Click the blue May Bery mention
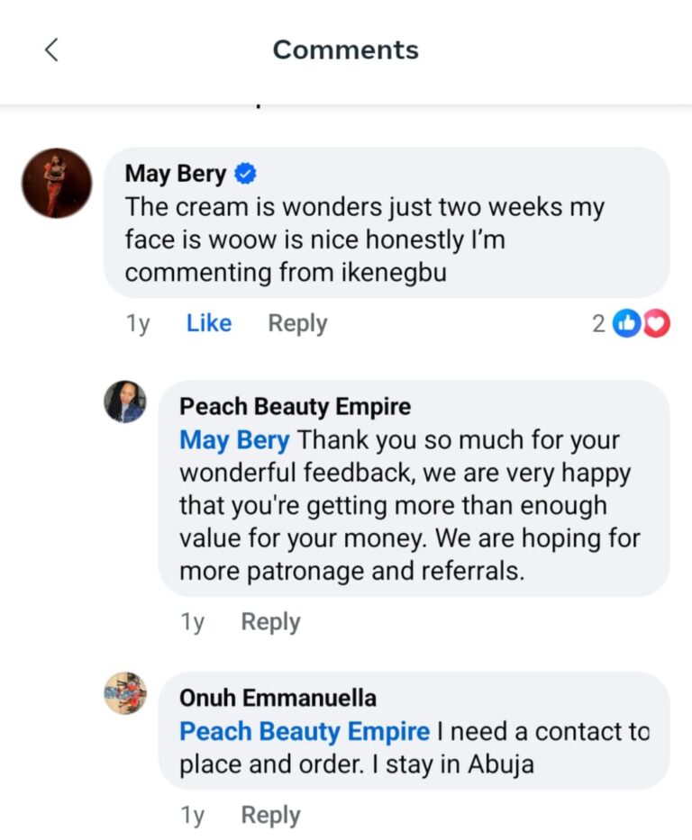692x840 pixels. (x=234, y=441)
